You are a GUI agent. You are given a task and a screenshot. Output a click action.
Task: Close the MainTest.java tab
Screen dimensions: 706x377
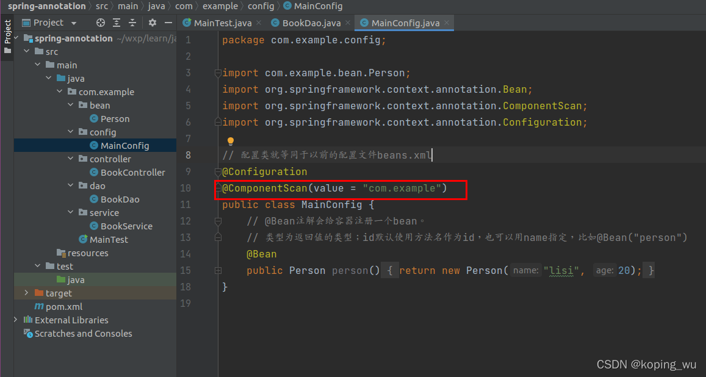pyautogui.click(x=259, y=23)
